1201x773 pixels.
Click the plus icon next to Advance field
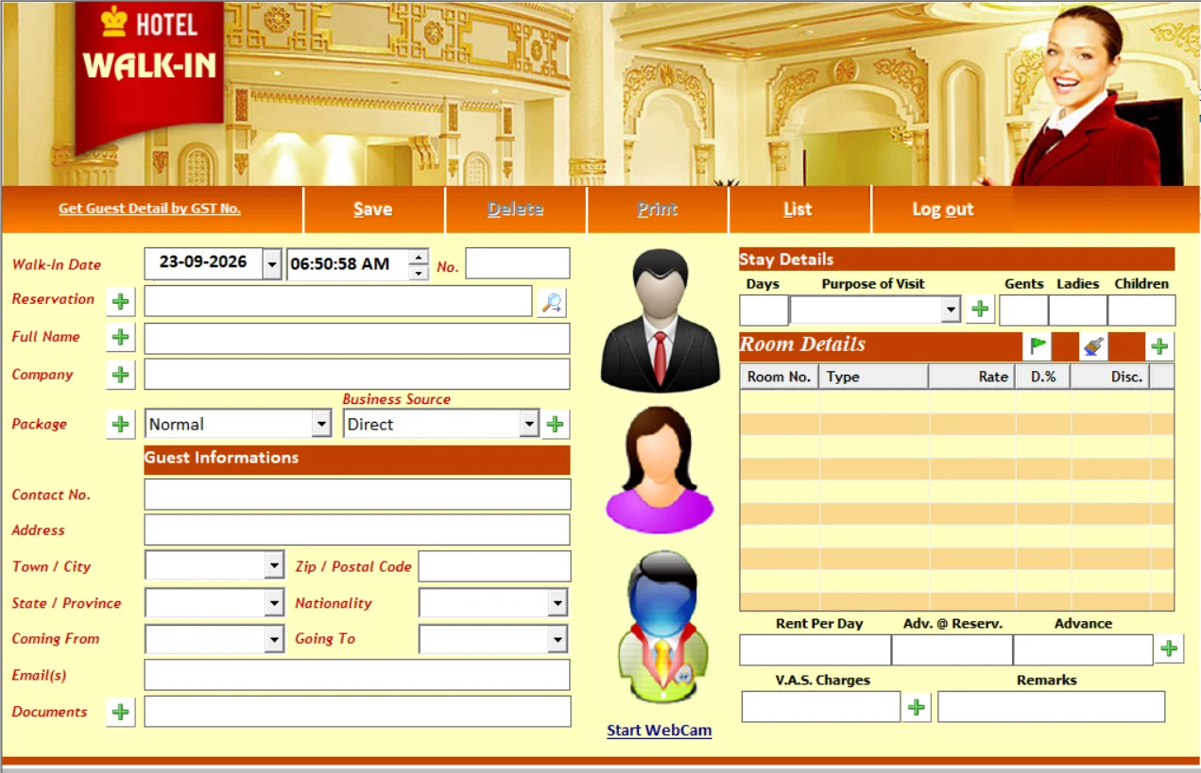coord(1169,648)
